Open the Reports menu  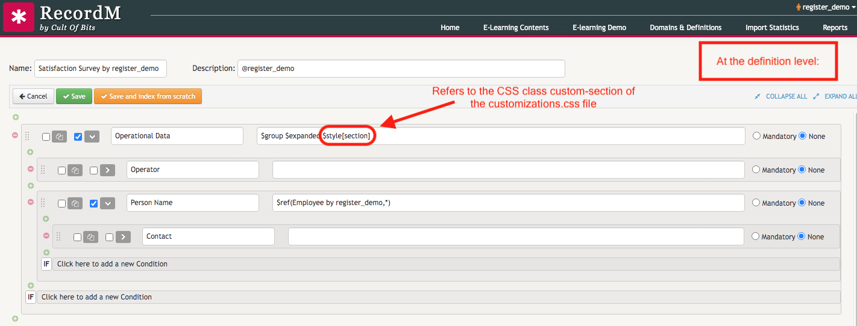[x=835, y=28]
